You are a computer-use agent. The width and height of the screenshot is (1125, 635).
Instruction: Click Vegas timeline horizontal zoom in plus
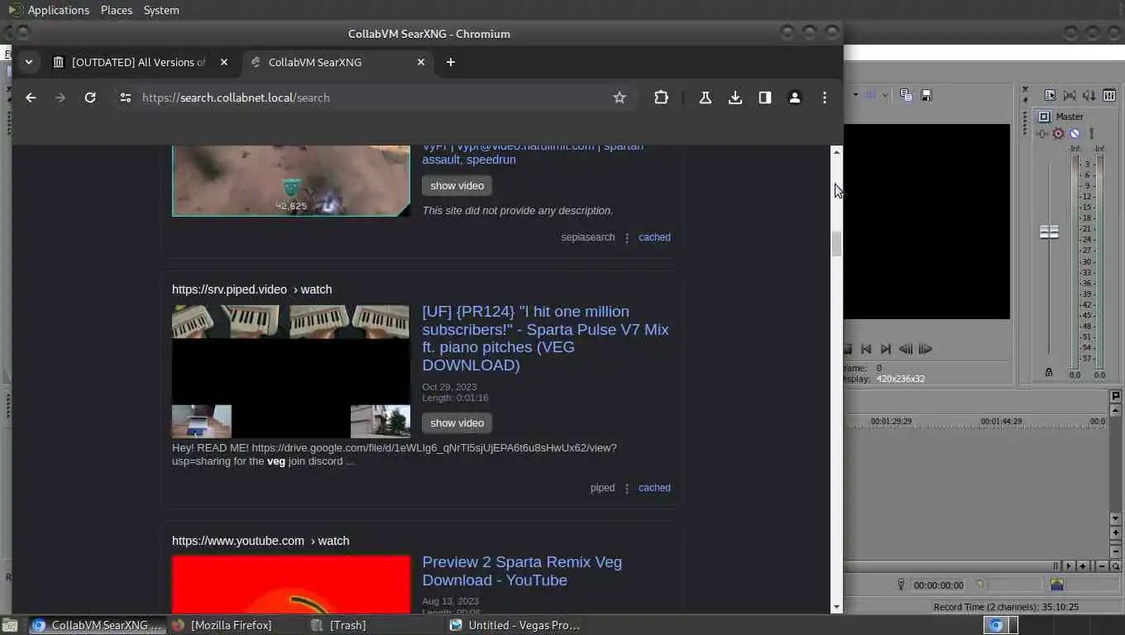[x=1082, y=566]
